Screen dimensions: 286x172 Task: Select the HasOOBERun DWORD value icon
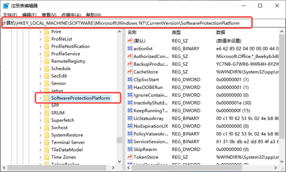click(x=130, y=87)
